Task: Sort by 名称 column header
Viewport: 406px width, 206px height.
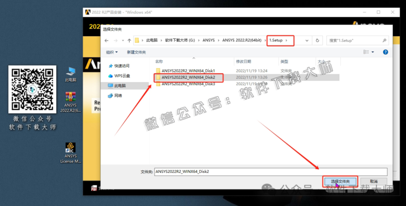Action: coord(159,62)
